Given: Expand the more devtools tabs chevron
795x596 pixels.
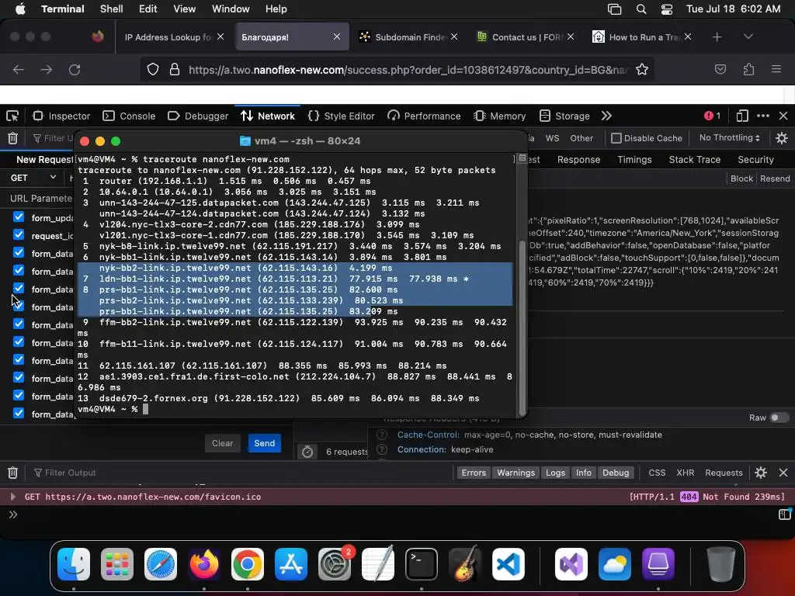Looking at the screenshot, I should click(x=606, y=116).
